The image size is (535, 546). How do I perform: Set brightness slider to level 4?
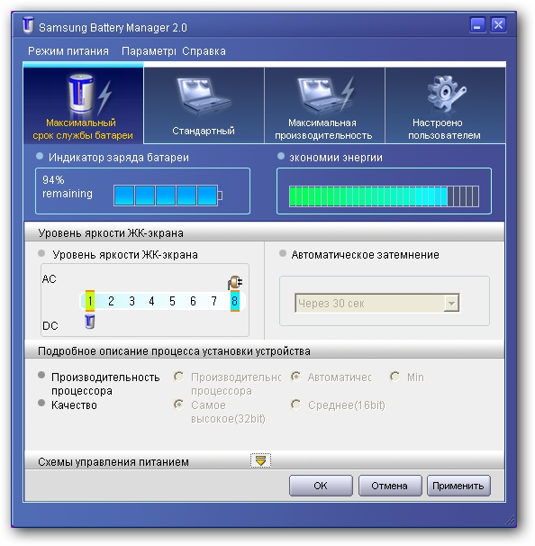[151, 301]
